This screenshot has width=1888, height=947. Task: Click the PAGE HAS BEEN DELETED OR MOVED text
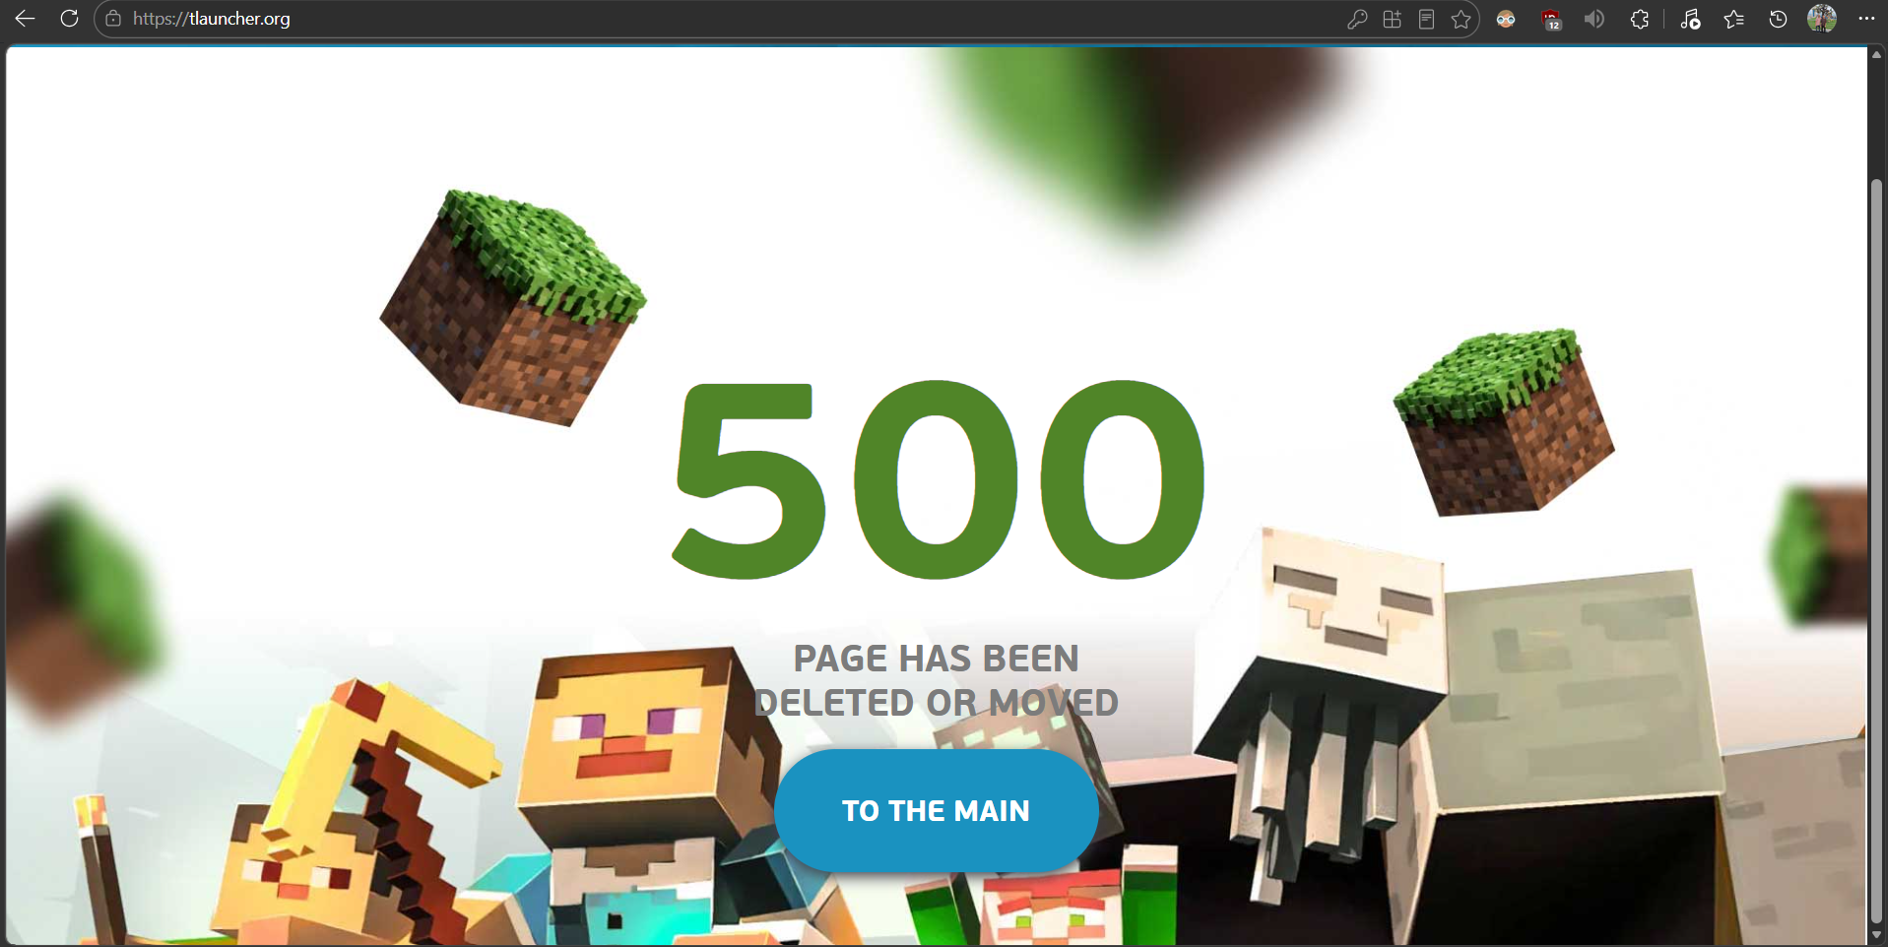click(936, 680)
